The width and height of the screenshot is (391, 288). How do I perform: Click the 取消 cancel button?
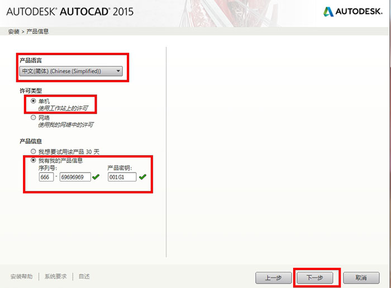(x=361, y=277)
